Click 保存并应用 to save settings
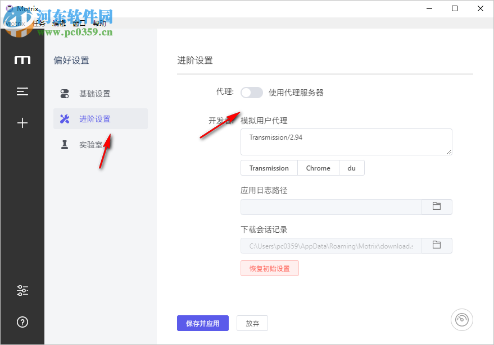 [202, 323]
